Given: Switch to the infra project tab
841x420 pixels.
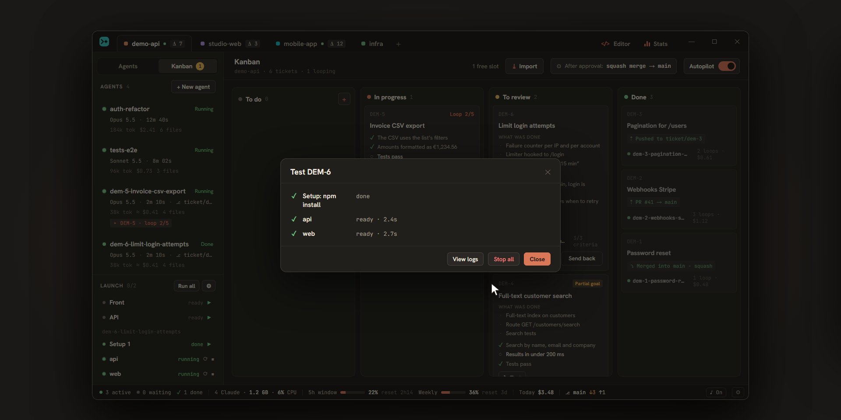Looking at the screenshot, I should [x=372, y=44].
